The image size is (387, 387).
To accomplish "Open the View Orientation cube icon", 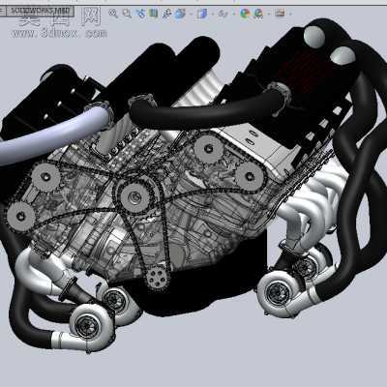I will [180, 14].
